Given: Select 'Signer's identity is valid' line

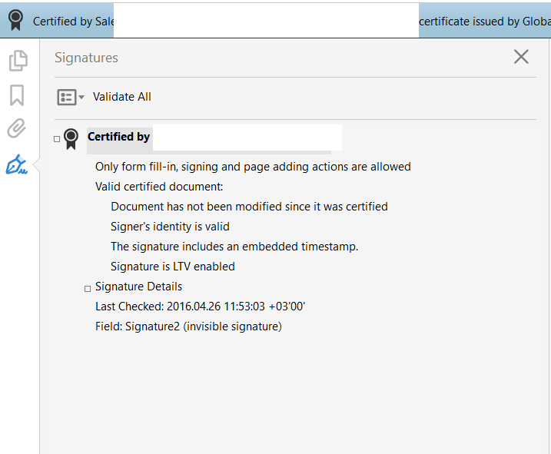Looking at the screenshot, I should click(170, 227).
